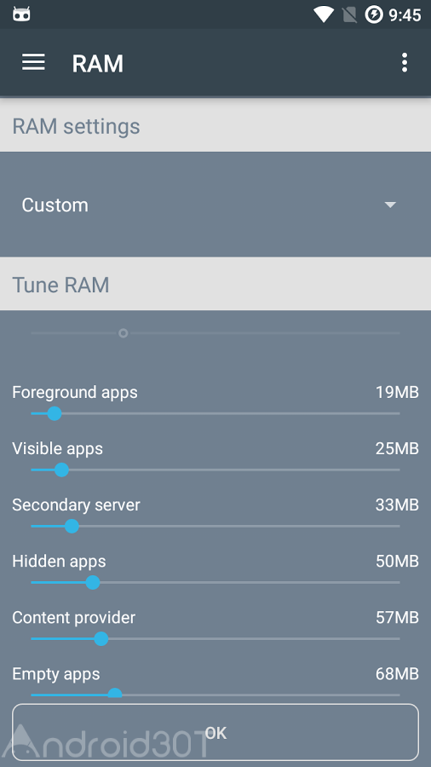
Task: Click the disabled Tune RAM slider knob
Action: tap(124, 333)
